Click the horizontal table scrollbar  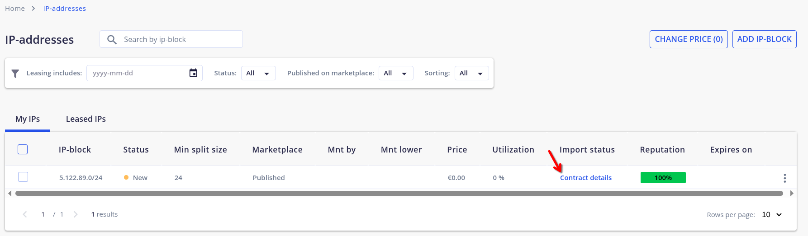point(399,194)
